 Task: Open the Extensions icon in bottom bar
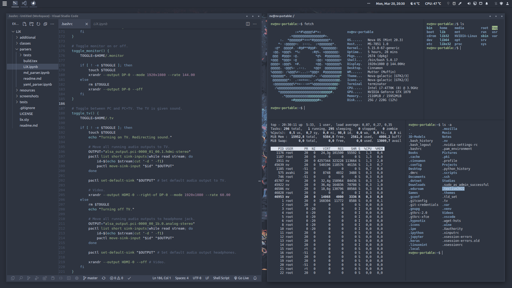coord(45,278)
